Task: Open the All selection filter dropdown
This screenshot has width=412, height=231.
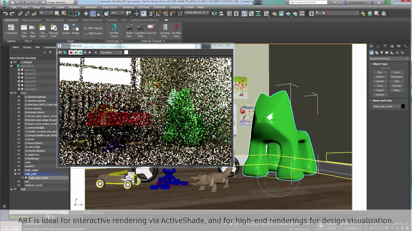Action: point(46,13)
